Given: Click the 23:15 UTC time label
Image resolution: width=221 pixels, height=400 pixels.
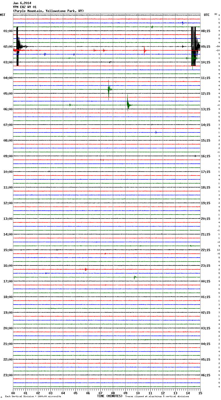Looking at the screenshot, I should coord(206,266).
